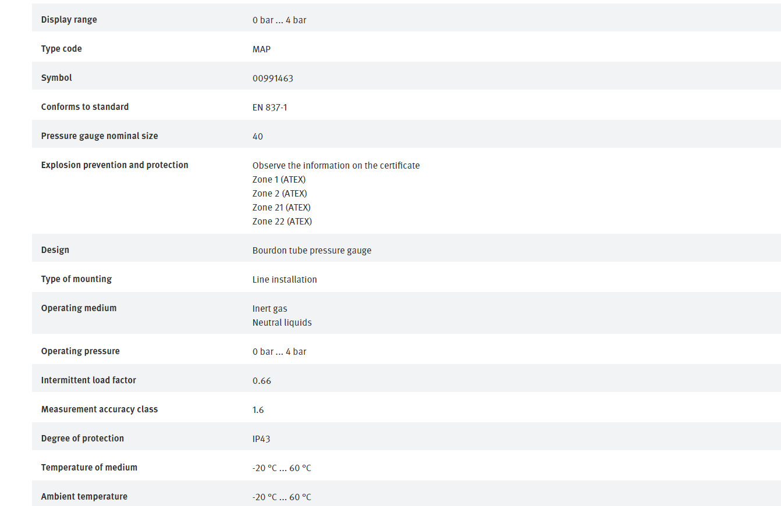Click the Ambient temperature label
Viewport: 781px width, 506px height.
click(x=84, y=497)
